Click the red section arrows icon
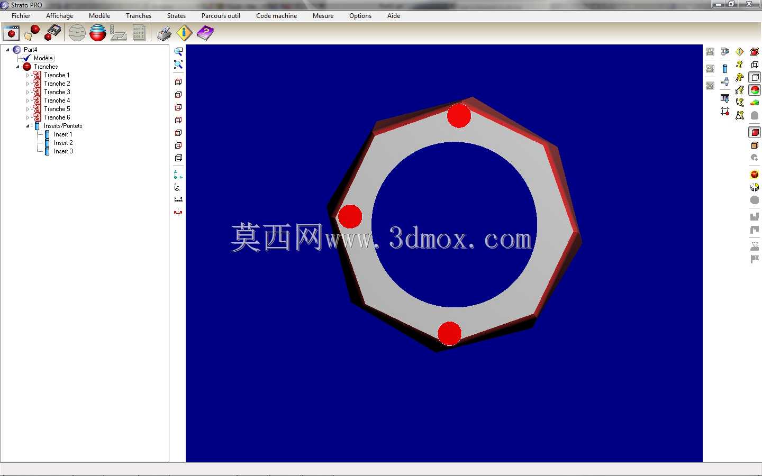 (178, 212)
